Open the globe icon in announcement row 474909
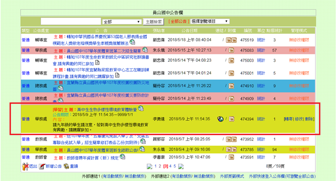This screenshot has height=181, width=336. (61, 100)
